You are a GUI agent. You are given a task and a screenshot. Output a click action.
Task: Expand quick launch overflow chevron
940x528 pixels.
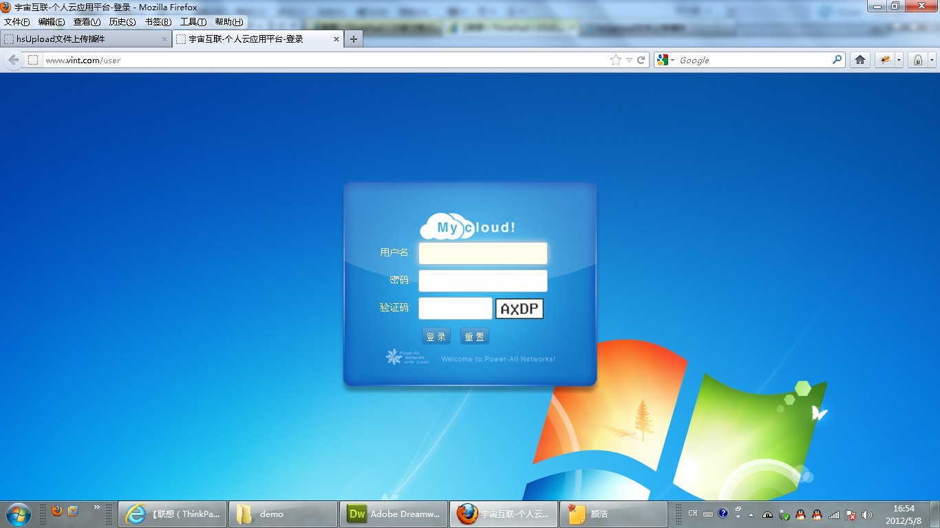96,507
